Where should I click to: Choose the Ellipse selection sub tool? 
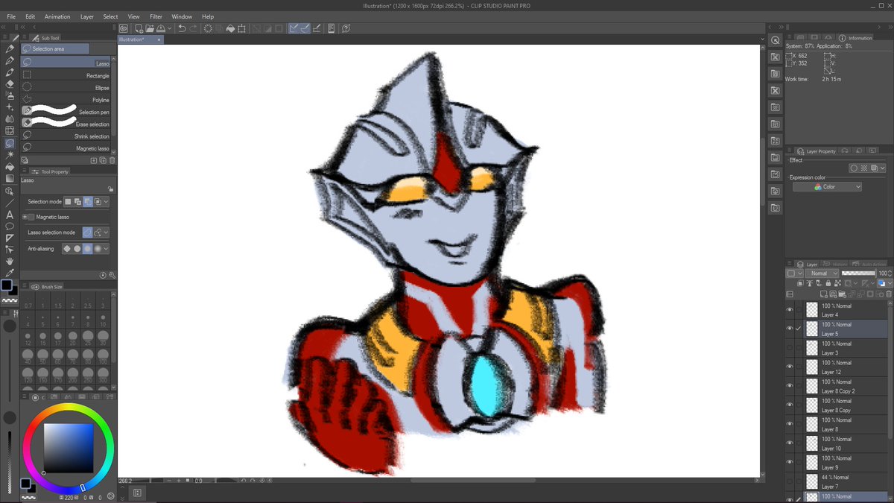click(x=66, y=88)
